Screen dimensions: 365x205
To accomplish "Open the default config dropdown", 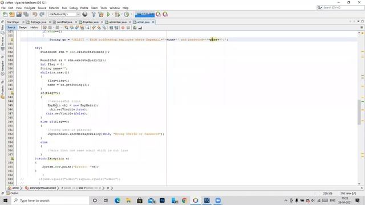I will 64,14.
